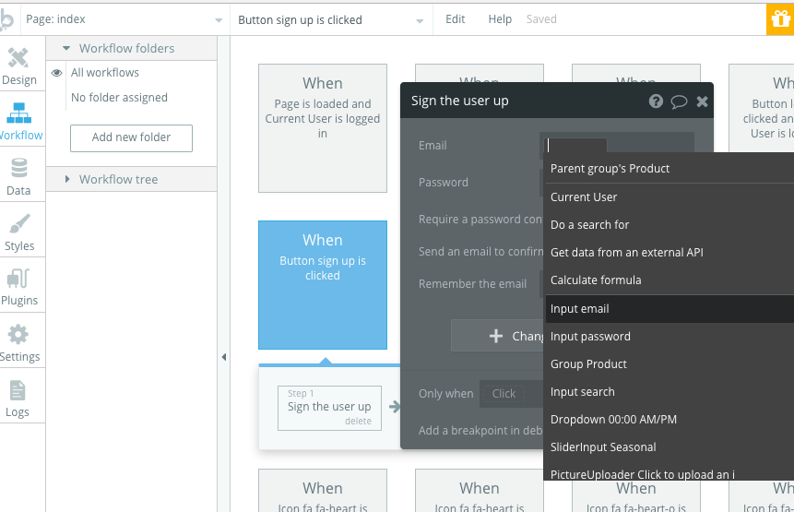Delete the Sign the user up step
The height and width of the screenshot is (512, 794).
(358, 421)
